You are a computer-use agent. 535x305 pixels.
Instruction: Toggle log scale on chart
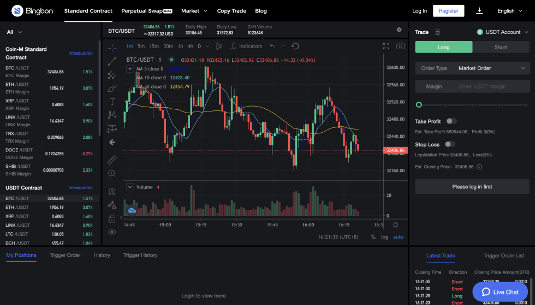click(384, 237)
